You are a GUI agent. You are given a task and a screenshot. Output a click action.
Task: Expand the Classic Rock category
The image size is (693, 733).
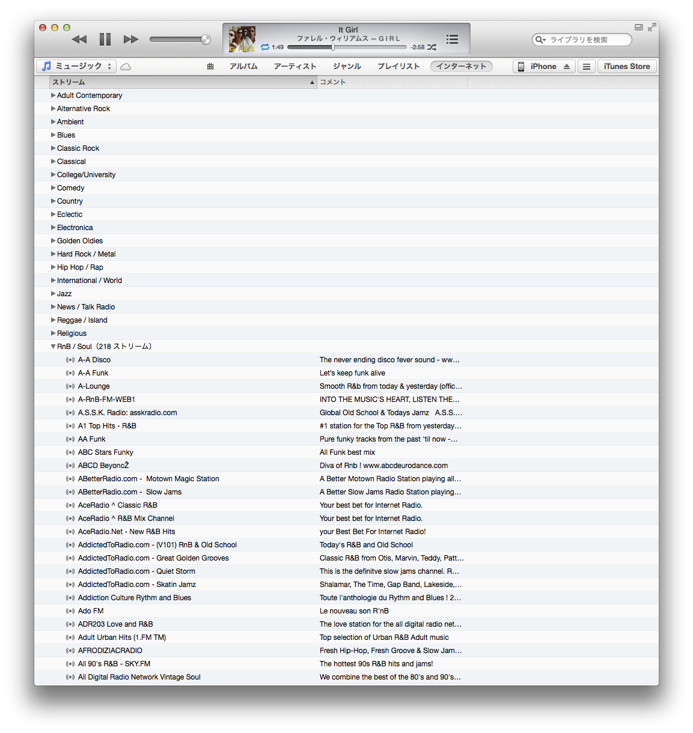pos(53,148)
